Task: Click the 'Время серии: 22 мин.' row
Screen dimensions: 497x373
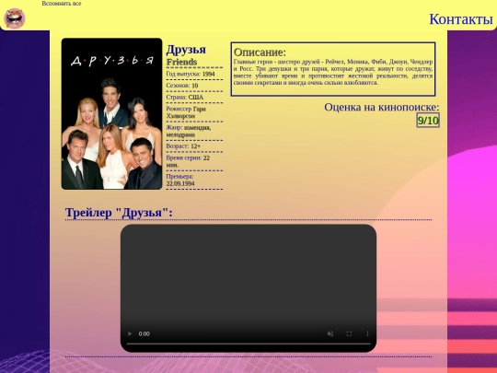Action: click(194, 161)
